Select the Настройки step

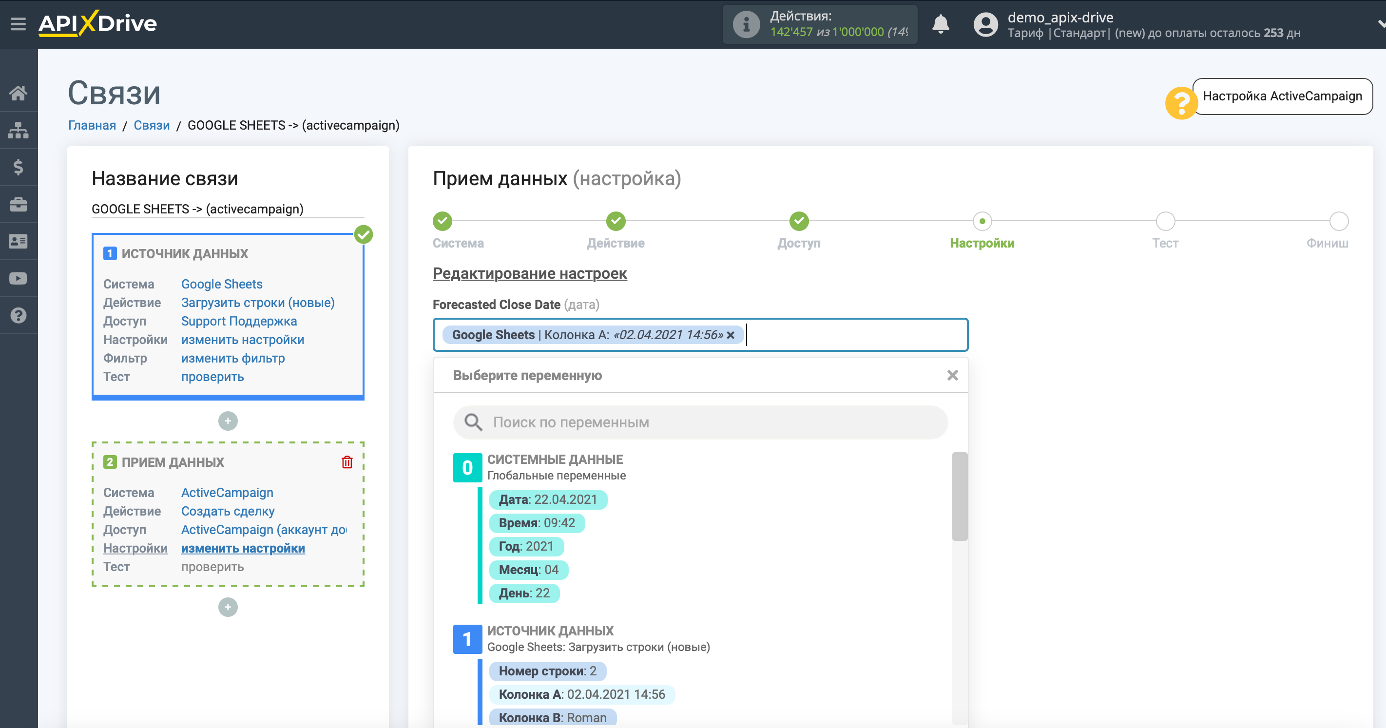[982, 221]
